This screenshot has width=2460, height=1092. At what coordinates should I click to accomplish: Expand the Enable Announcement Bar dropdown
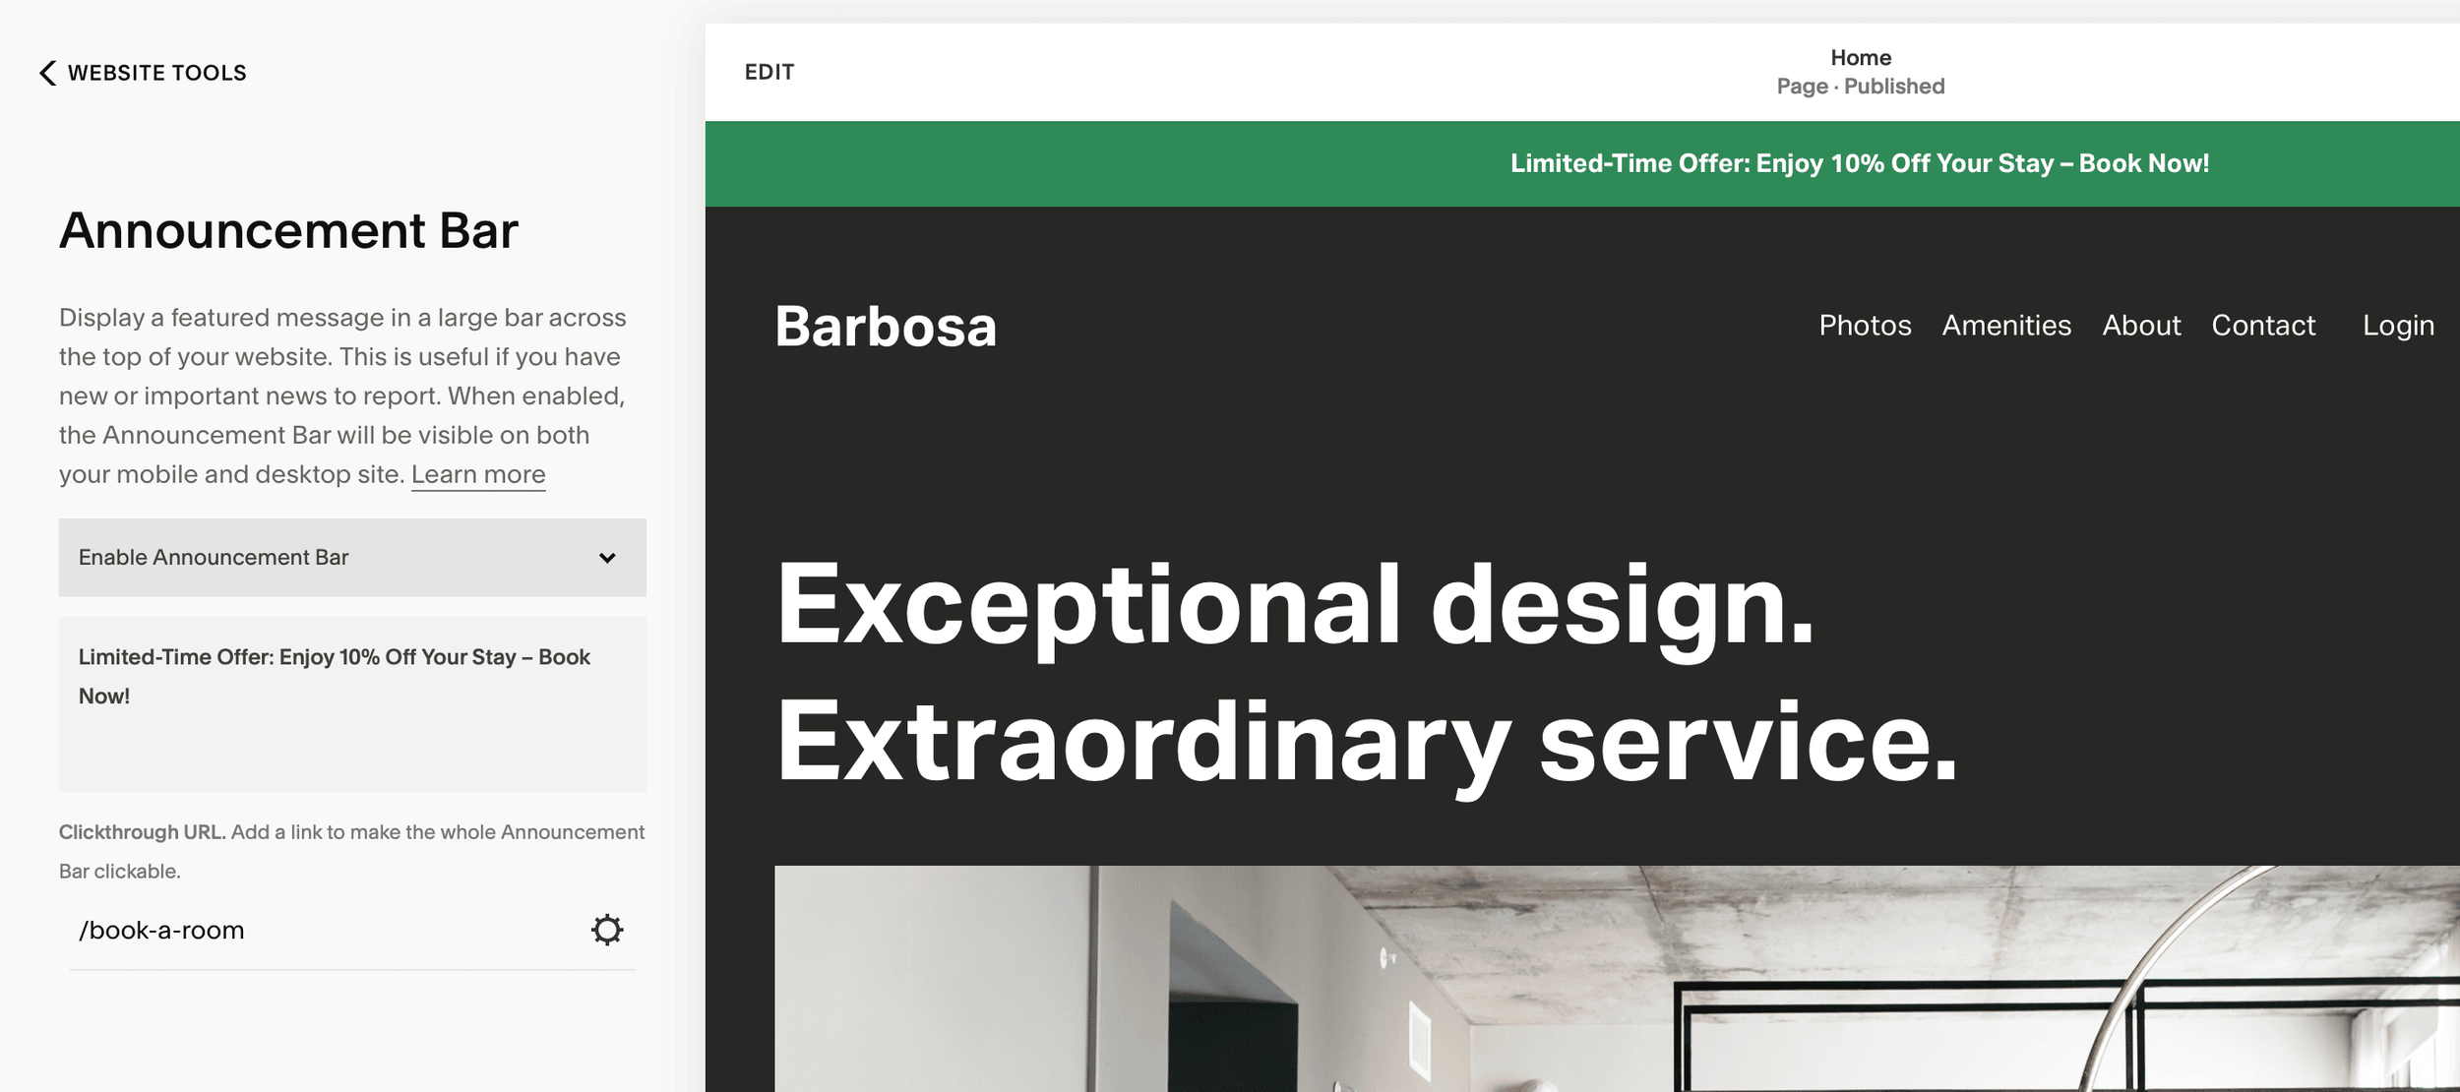352,557
